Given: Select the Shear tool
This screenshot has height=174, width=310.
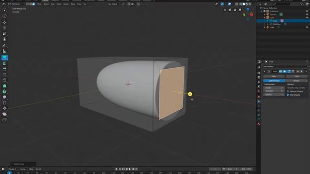Looking at the screenshot, I should tap(4, 114).
